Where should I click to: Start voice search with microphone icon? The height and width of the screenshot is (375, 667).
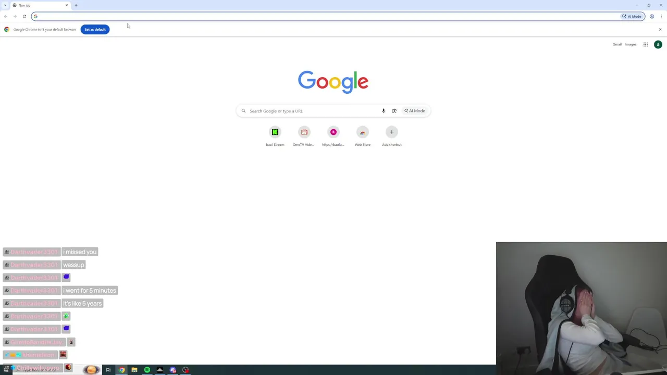[x=384, y=111]
